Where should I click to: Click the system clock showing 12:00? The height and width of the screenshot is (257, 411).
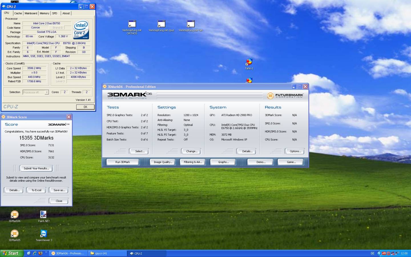404,253
